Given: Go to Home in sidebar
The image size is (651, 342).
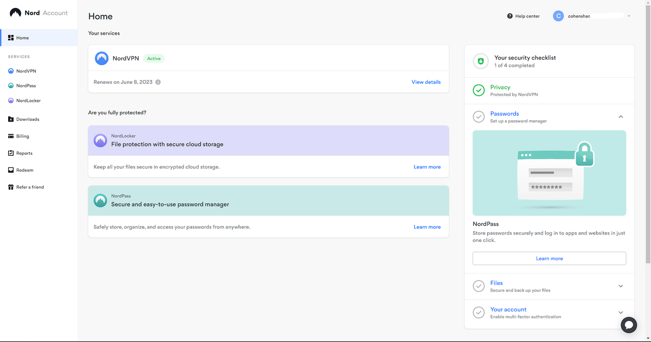Looking at the screenshot, I should [x=39, y=38].
